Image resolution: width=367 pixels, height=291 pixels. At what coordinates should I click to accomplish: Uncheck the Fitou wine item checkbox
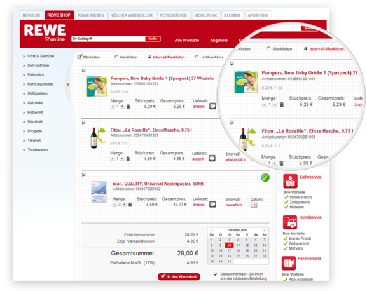pyautogui.click(x=84, y=123)
